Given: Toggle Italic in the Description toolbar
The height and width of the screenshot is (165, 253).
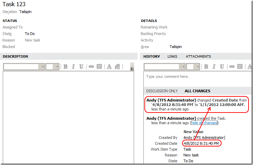Looking at the screenshot, I should (x=73, y=67).
